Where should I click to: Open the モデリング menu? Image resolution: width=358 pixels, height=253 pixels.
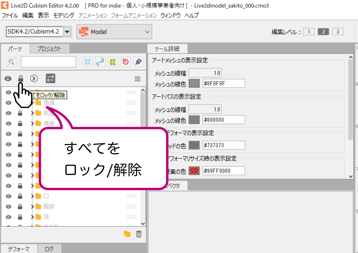pyautogui.click(x=64, y=15)
